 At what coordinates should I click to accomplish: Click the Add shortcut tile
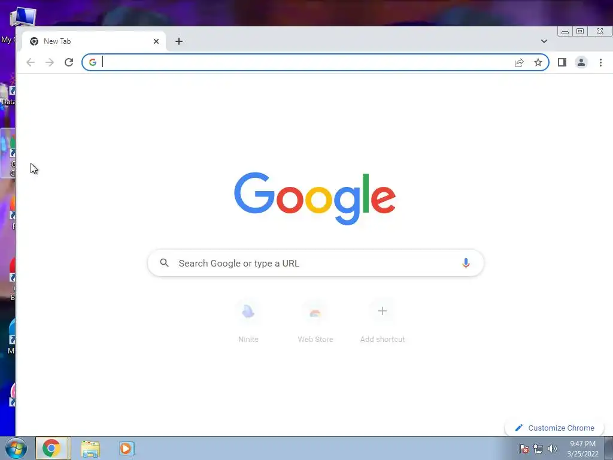click(383, 322)
